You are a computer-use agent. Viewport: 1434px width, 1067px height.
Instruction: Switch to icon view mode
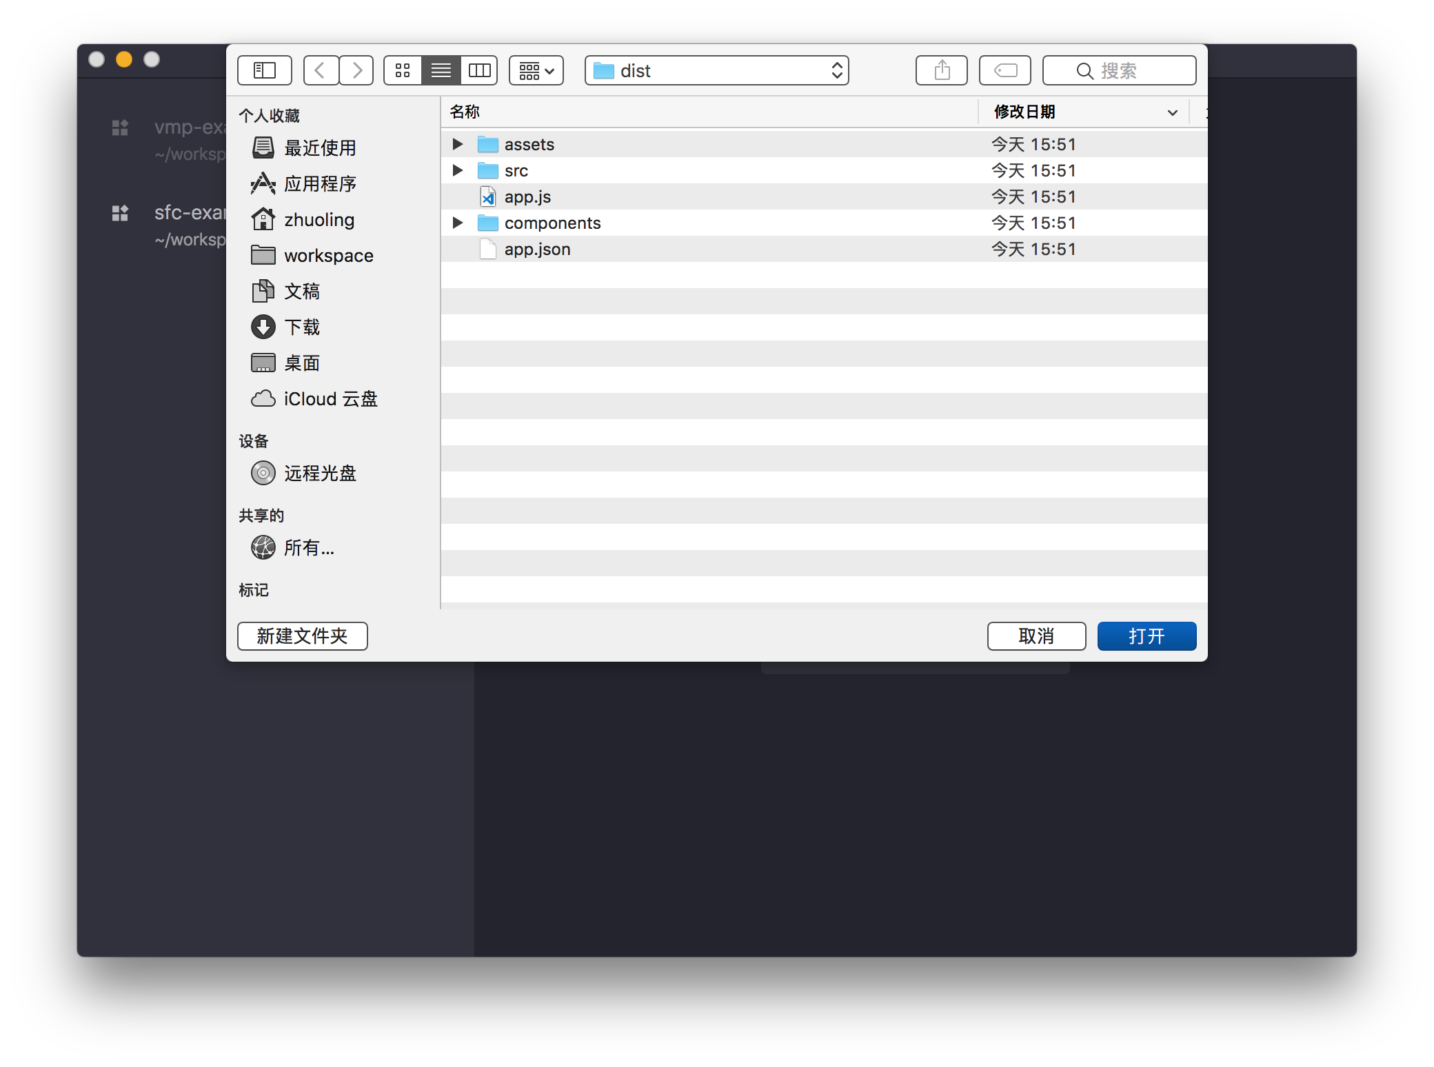click(x=403, y=70)
